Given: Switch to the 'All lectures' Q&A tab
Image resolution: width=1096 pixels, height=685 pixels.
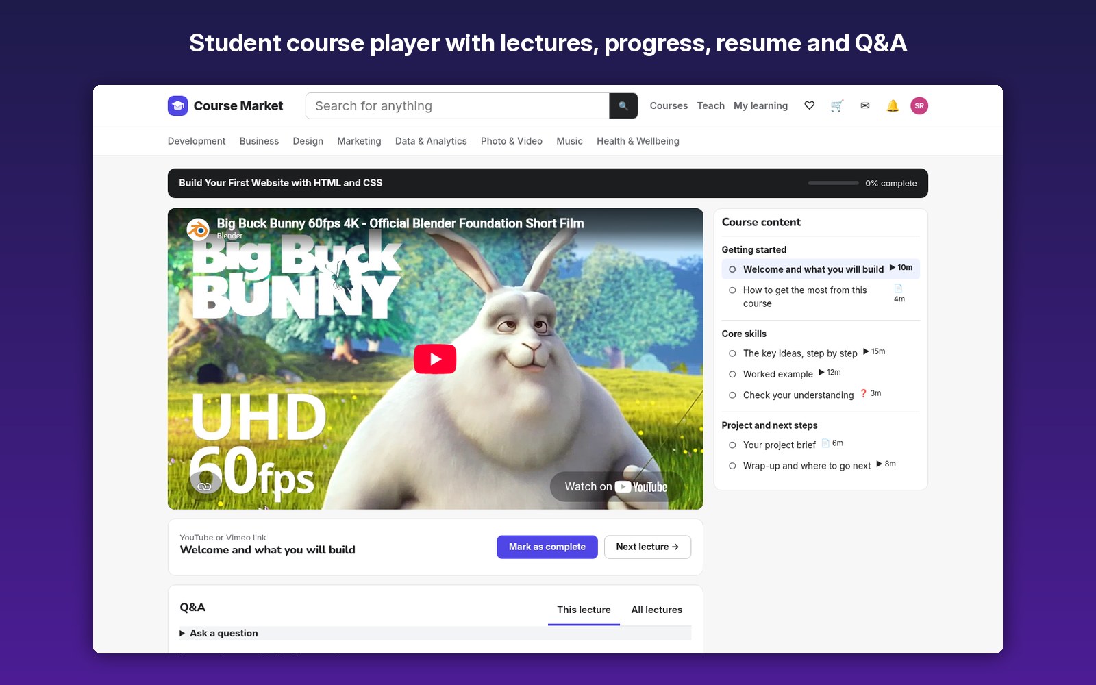Looking at the screenshot, I should [657, 610].
